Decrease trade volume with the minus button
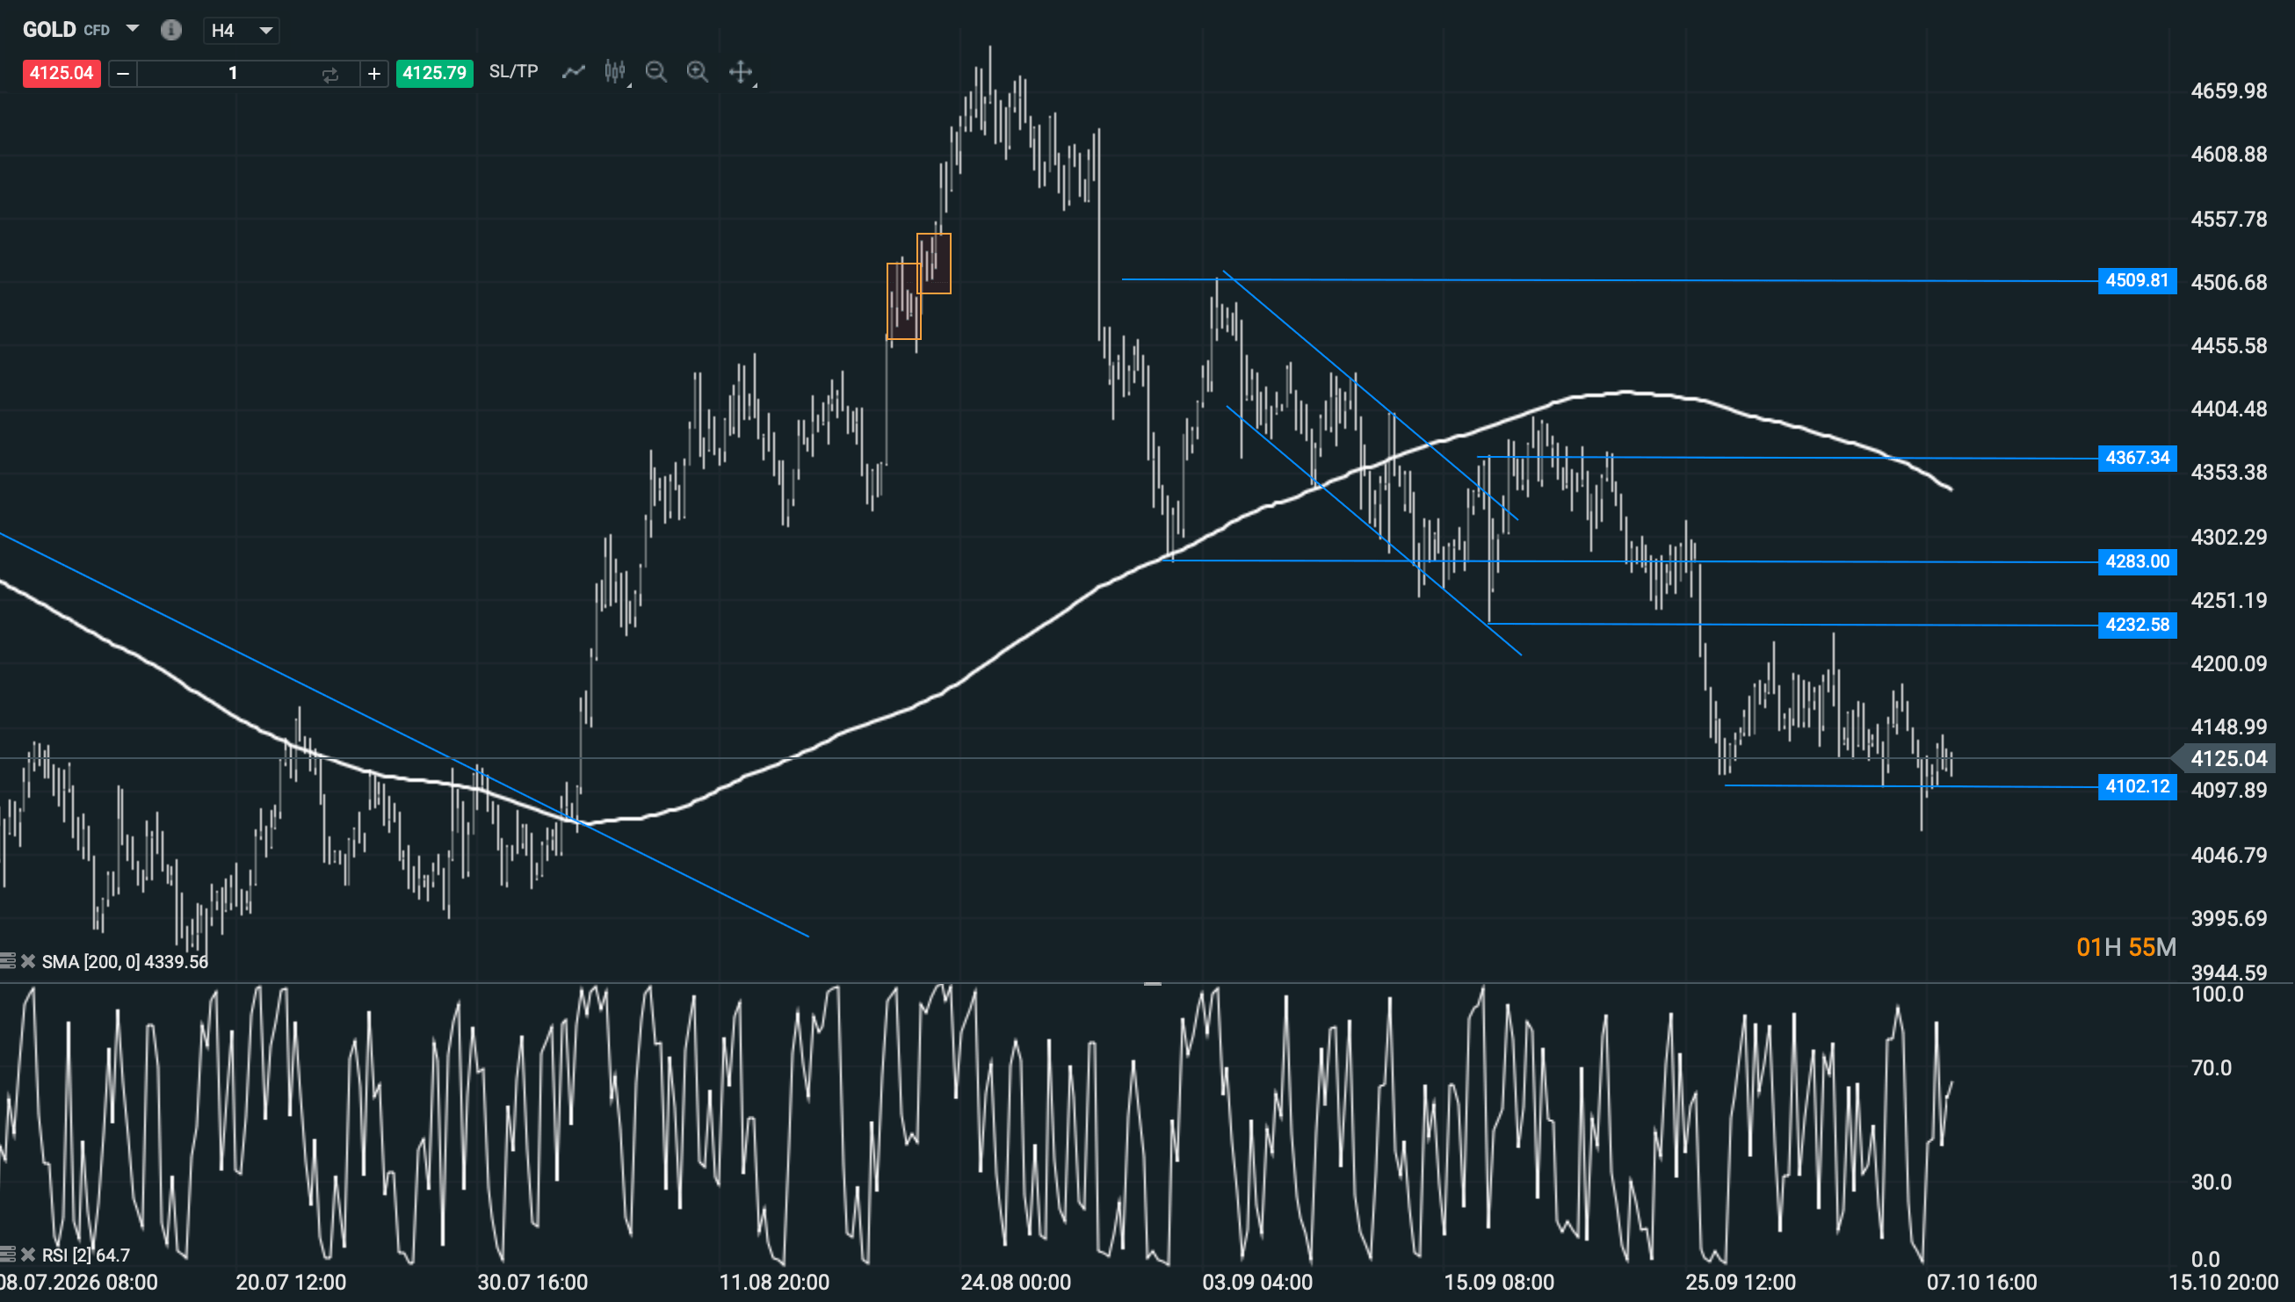Image resolution: width=2295 pixels, height=1302 pixels. pos(123,73)
